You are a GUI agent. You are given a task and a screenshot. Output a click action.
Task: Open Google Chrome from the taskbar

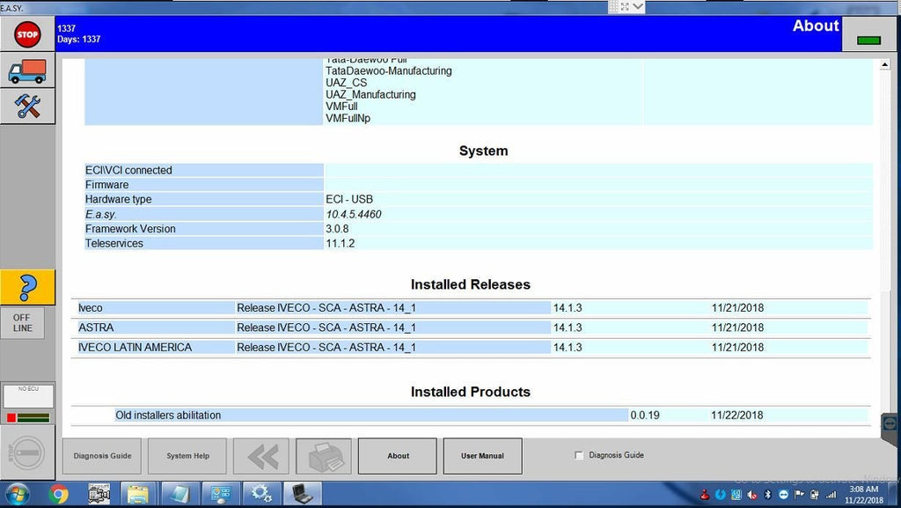[x=59, y=494]
